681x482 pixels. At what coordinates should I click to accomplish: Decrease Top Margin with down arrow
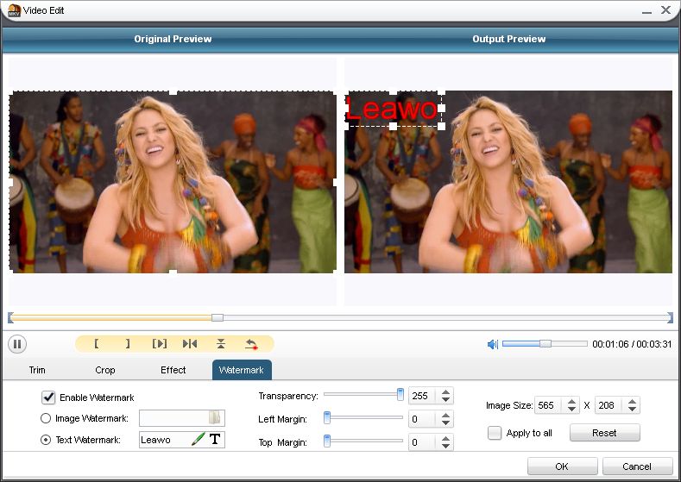point(446,447)
